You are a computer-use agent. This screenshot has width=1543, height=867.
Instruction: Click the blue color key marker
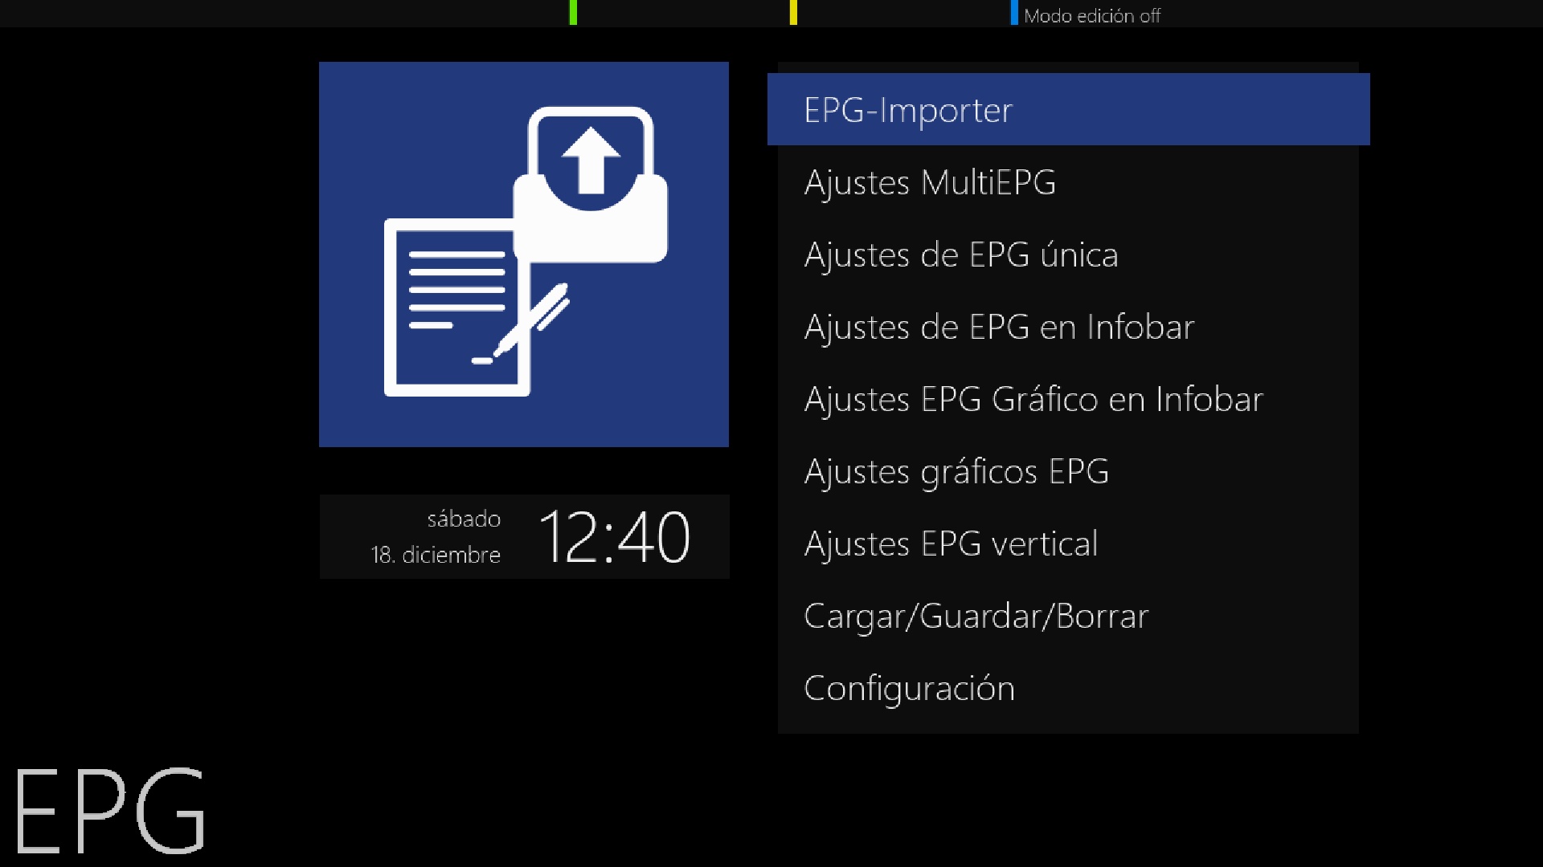(1014, 13)
